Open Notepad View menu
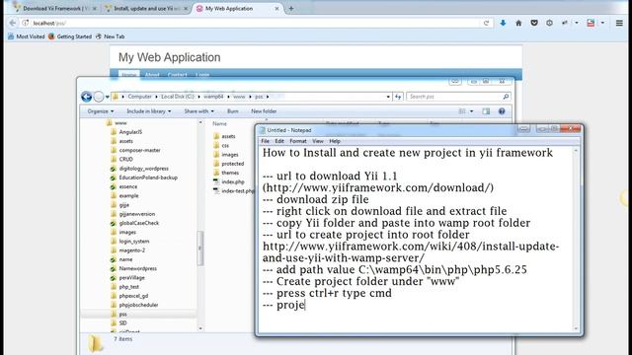632x355 pixels. [318, 141]
